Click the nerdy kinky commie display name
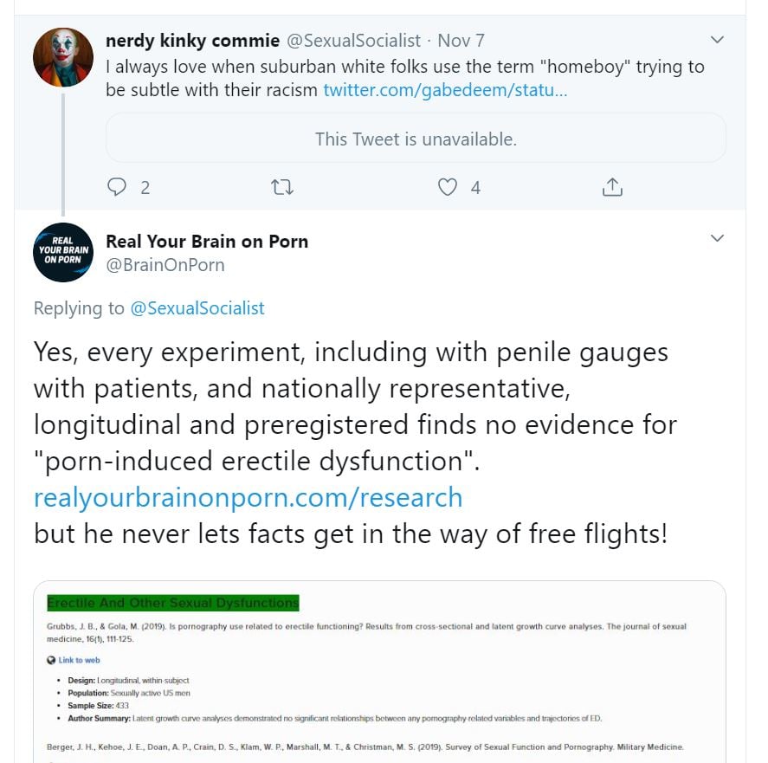Image resolution: width=768 pixels, height=763 pixels. coord(192,41)
